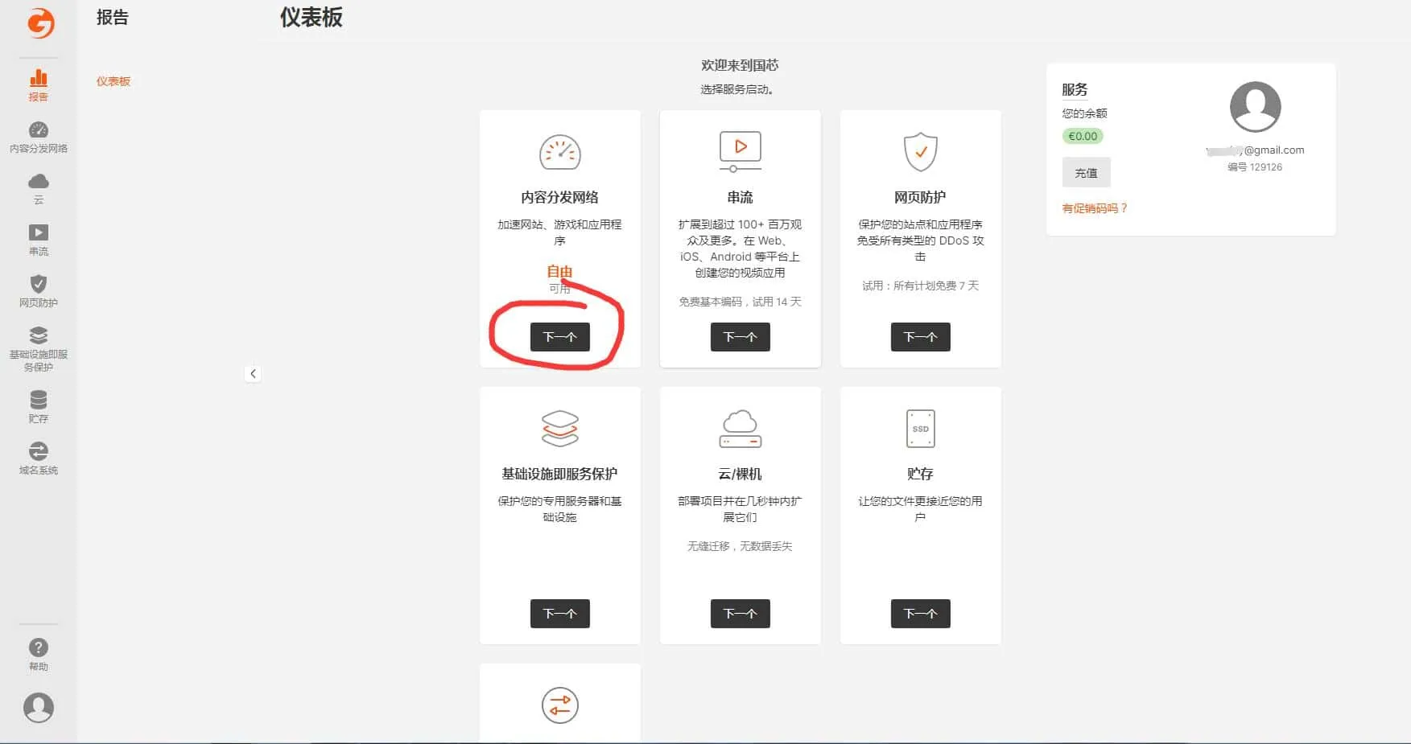The width and height of the screenshot is (1411, 744).
Task: Select 仪表板 in the submenu
Action: pos(113,81)
